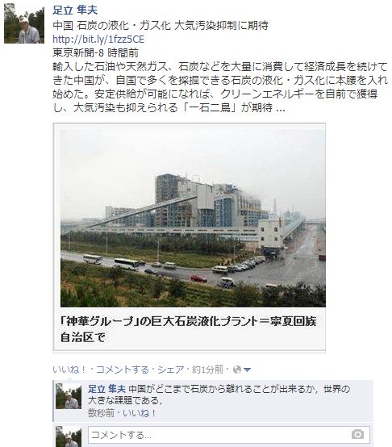Like the comment using its いいね！ link
Image resolution: width=392 pixels, height=447 pixels.
coord(140,413)
